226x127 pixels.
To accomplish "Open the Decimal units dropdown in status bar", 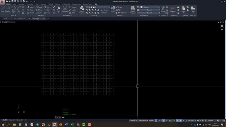I will click(212, 121).
